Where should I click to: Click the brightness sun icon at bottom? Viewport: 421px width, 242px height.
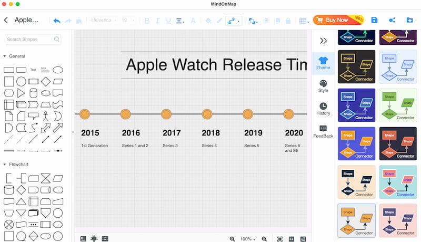coord(94,238)
